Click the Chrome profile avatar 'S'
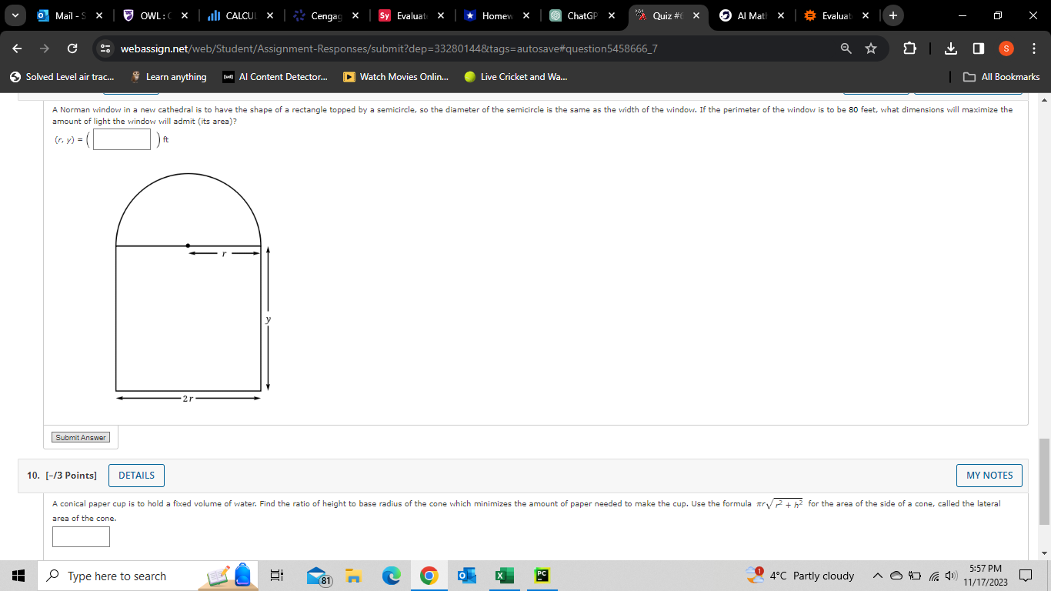Viewport: 1051px width, 591px height. pyautogui.click(x=1006, y=48)
